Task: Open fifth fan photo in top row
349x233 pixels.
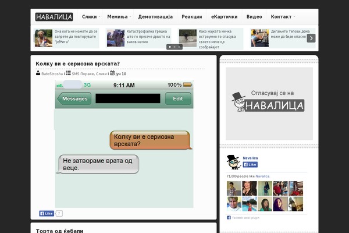Action: tap(296, 188)
